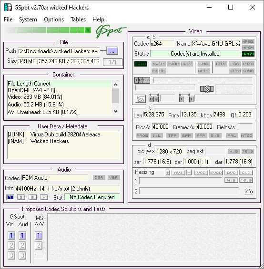The image size is (264, 269).
Task: Toggle the 4:3 button in Resizing row 1
Action: [231, 180]
